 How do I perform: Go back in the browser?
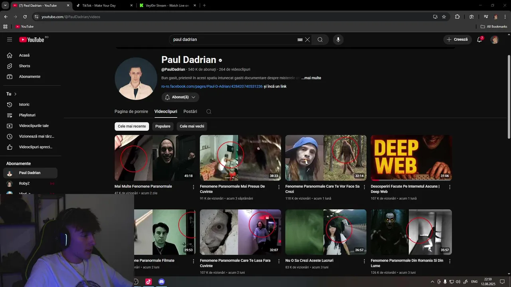pos(6,17)
